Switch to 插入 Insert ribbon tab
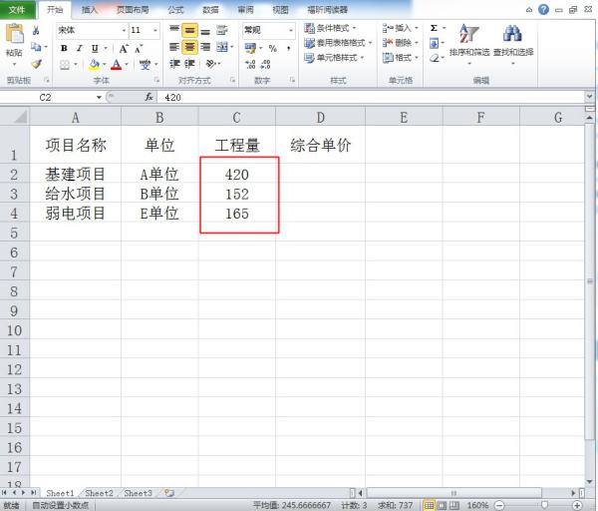 [x=90, y=10]
